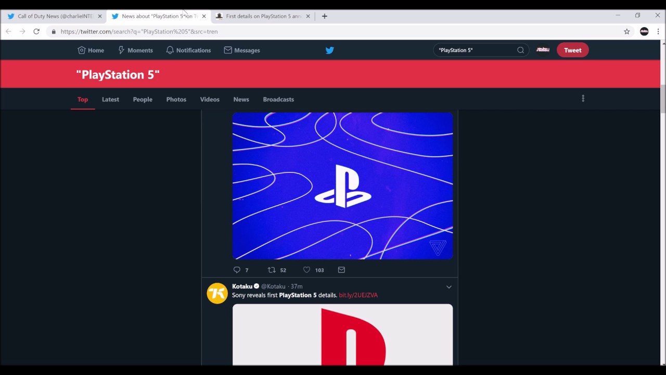The image size is (666, 375).
Task: Reply to the tweet with 7 replies
Action: tap(237, 270)
